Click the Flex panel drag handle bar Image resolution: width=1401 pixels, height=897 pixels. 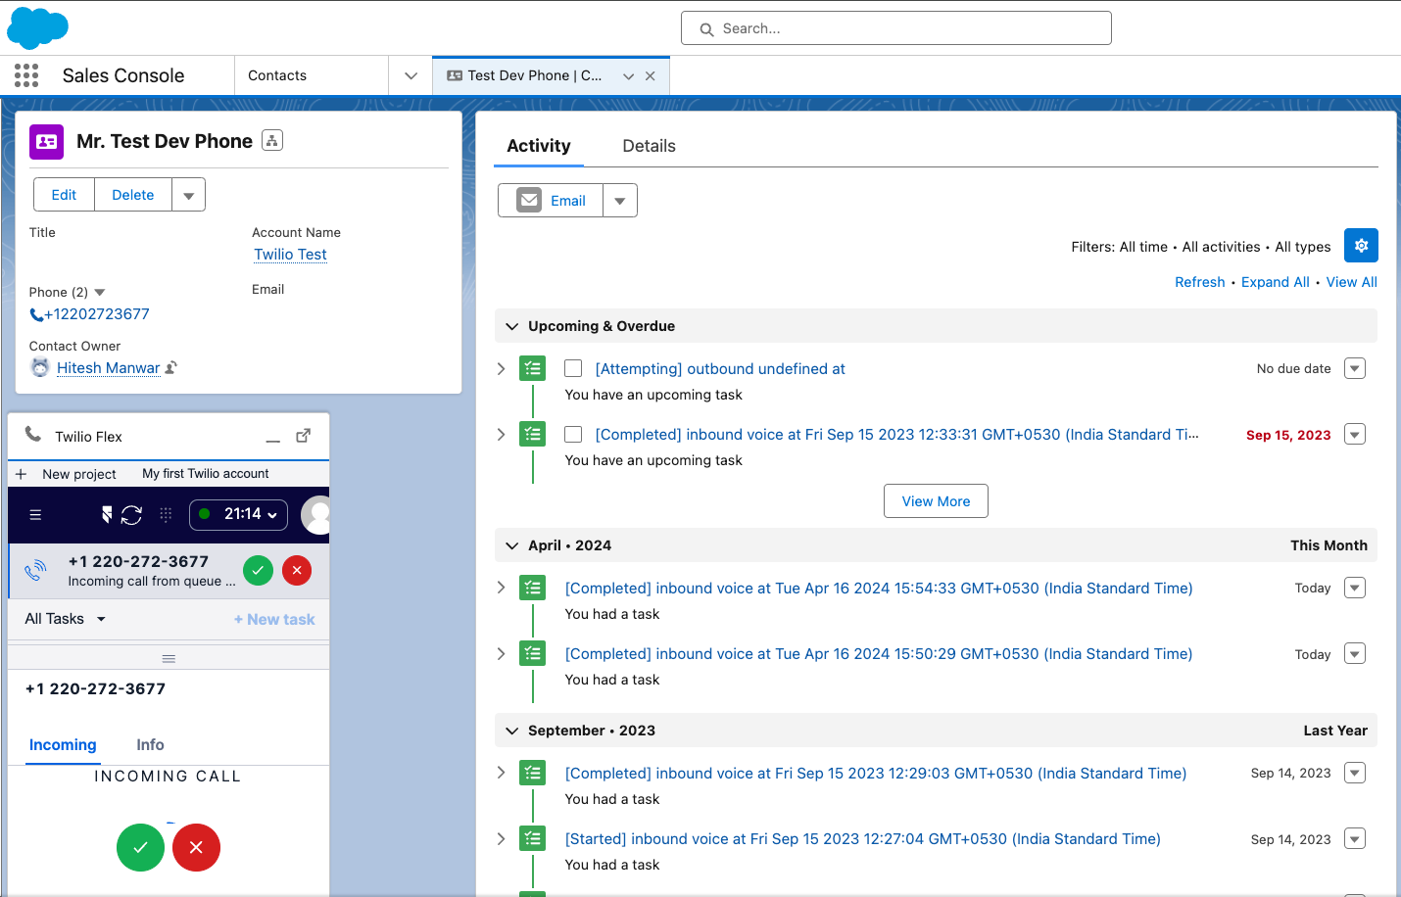[169, 658]
